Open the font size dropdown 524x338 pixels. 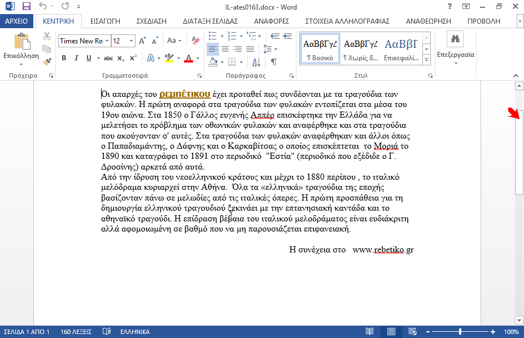(x=131, y=41)
